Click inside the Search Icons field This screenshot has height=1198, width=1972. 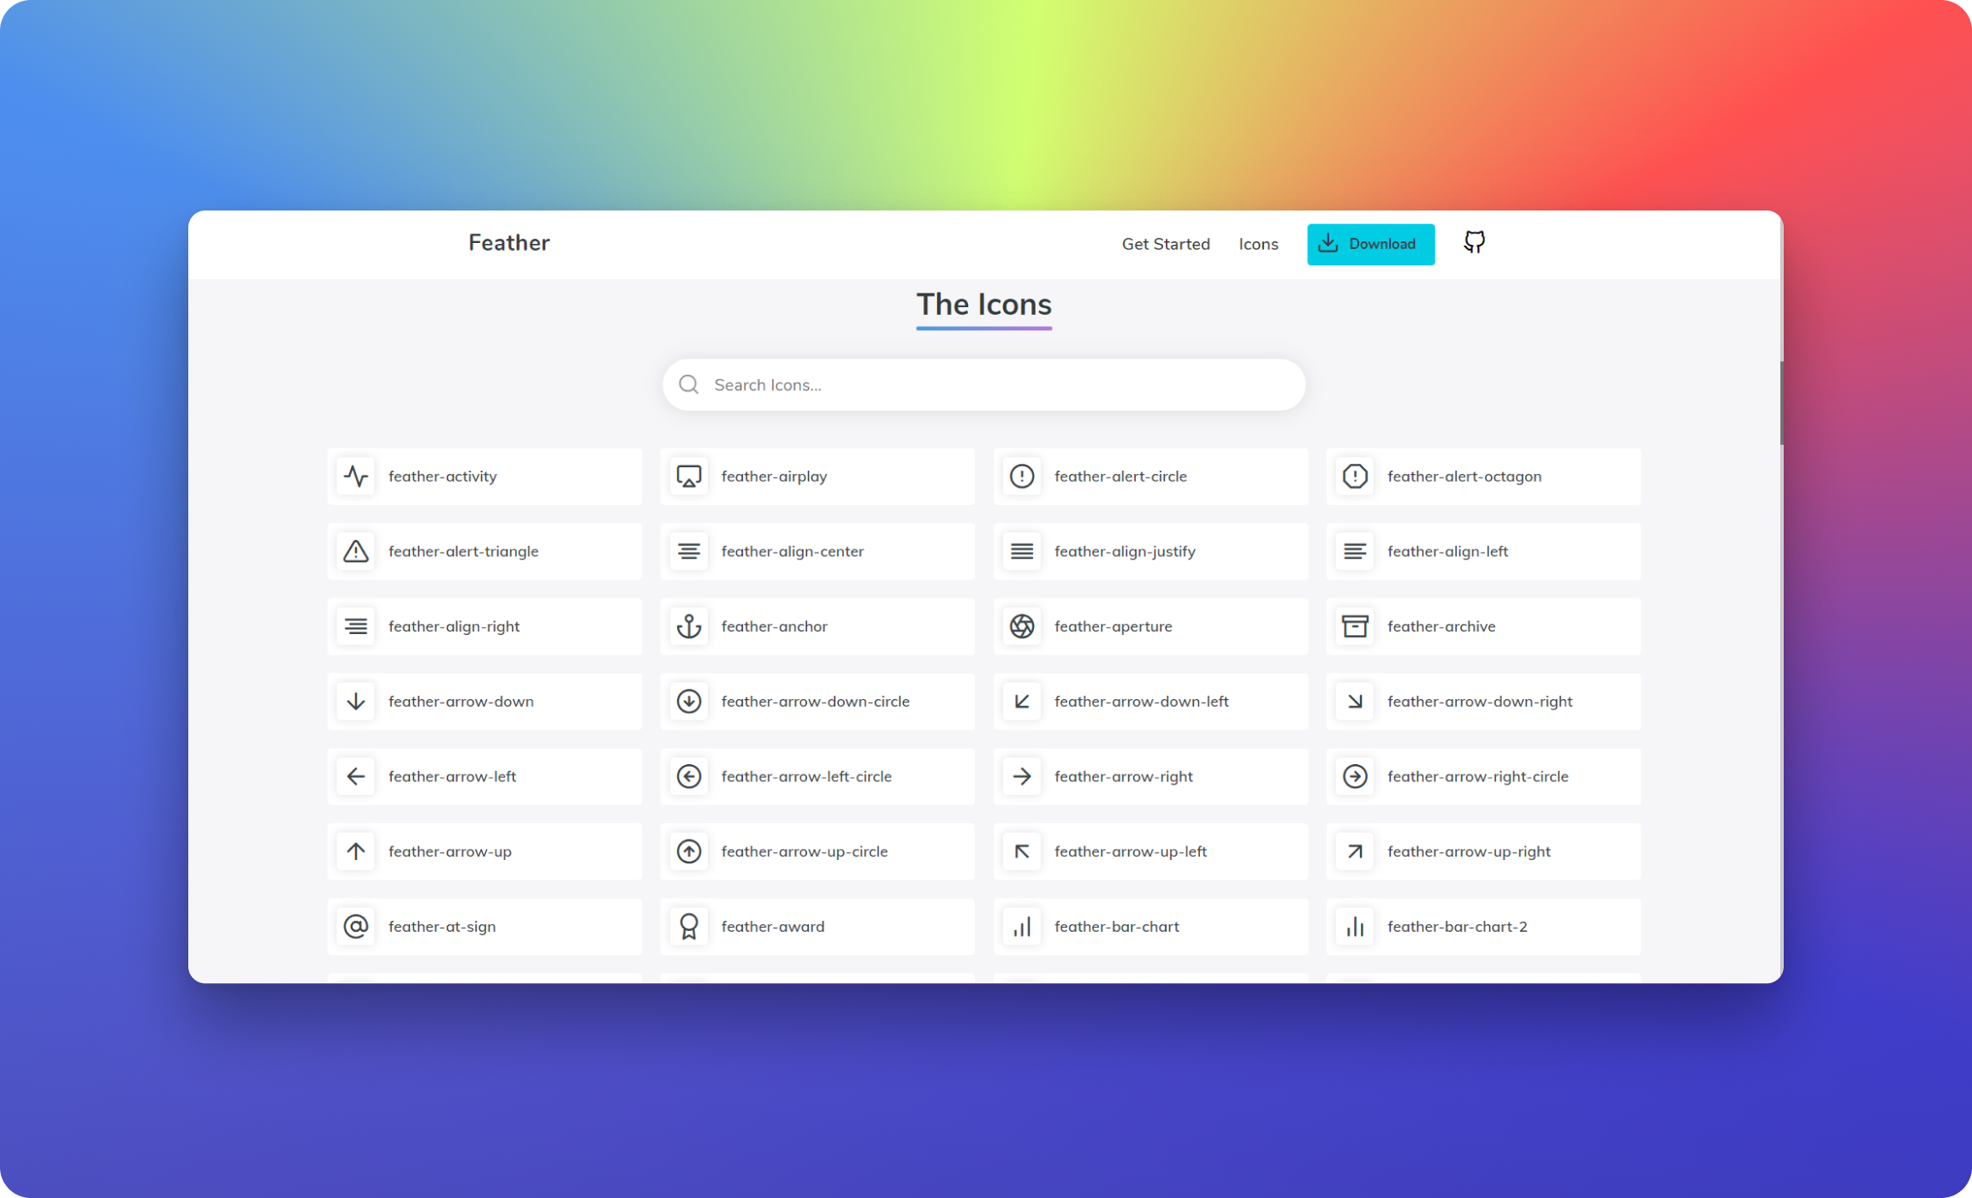click(x=986, y=384)
